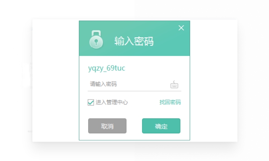The width and height of the screenshot is (269, 161).
Task: Cancel login using the gray 取消 button
Action: (107, 126)
